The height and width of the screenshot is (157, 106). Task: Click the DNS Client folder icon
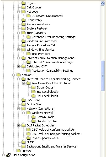tap(23, 100)
